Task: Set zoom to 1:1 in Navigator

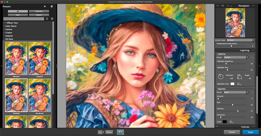Action: pos(223,6)
